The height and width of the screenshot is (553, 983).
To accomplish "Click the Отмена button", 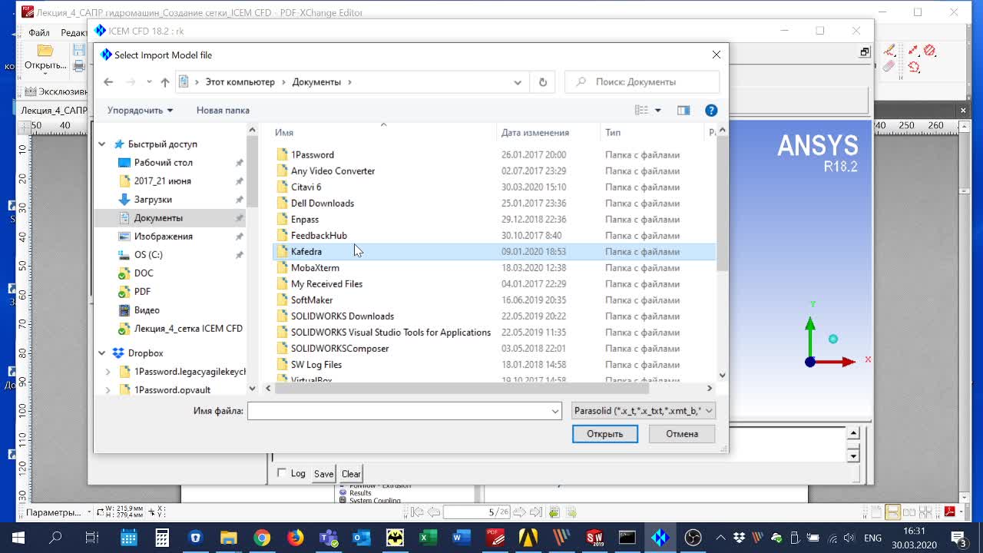I will coord(682,434).
